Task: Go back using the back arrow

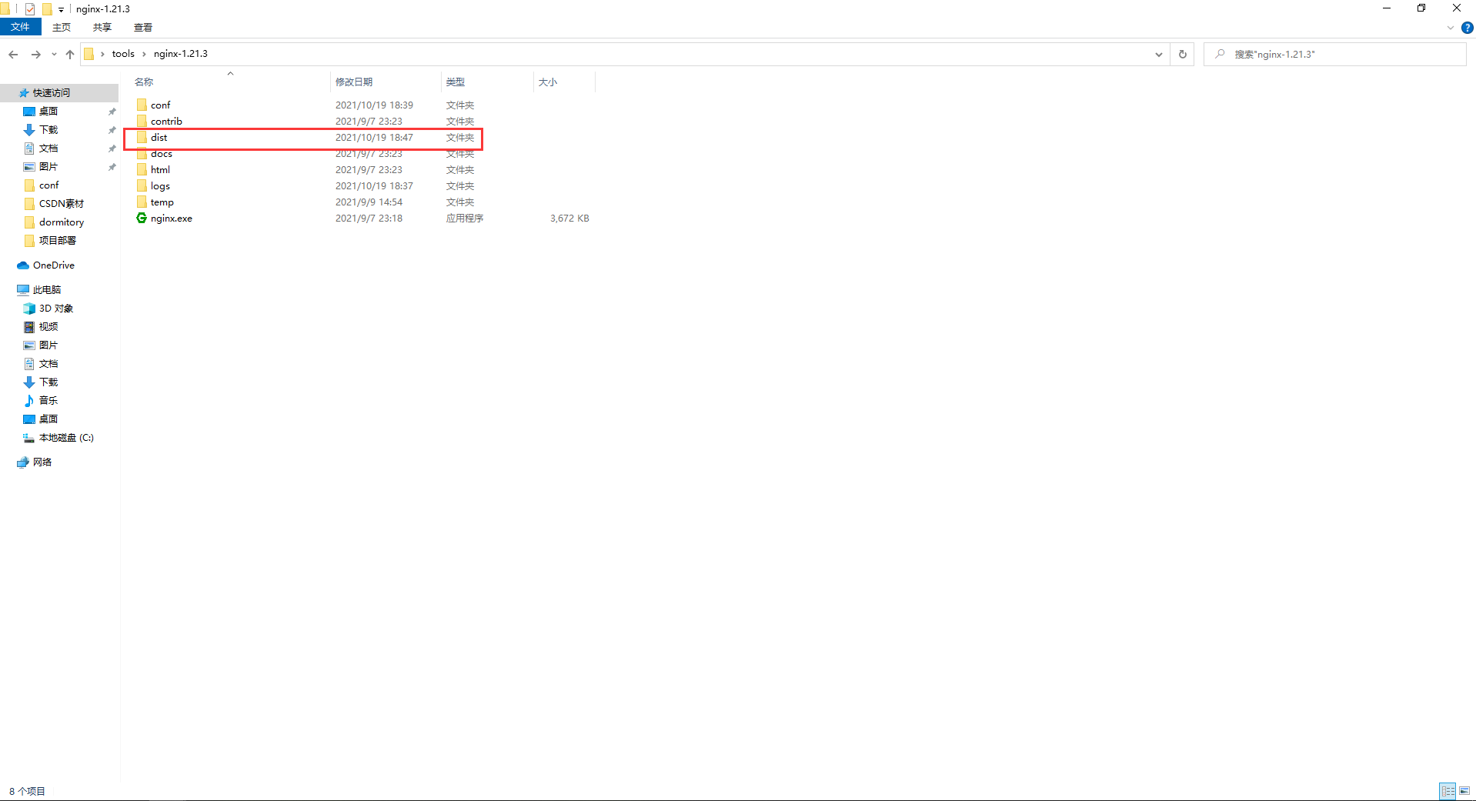Action: pyautogui.click(x=13, y=54)
